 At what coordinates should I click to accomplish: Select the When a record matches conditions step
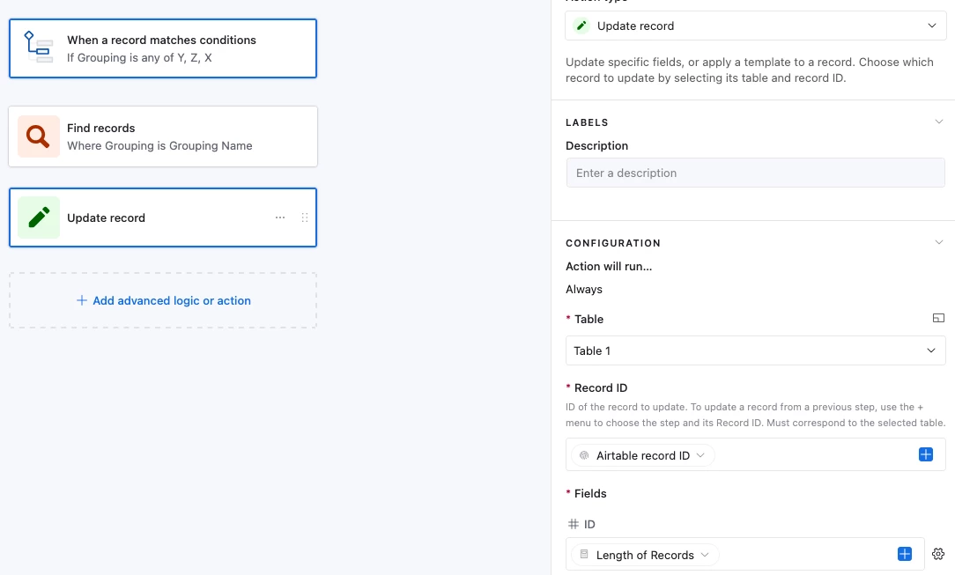176,48
